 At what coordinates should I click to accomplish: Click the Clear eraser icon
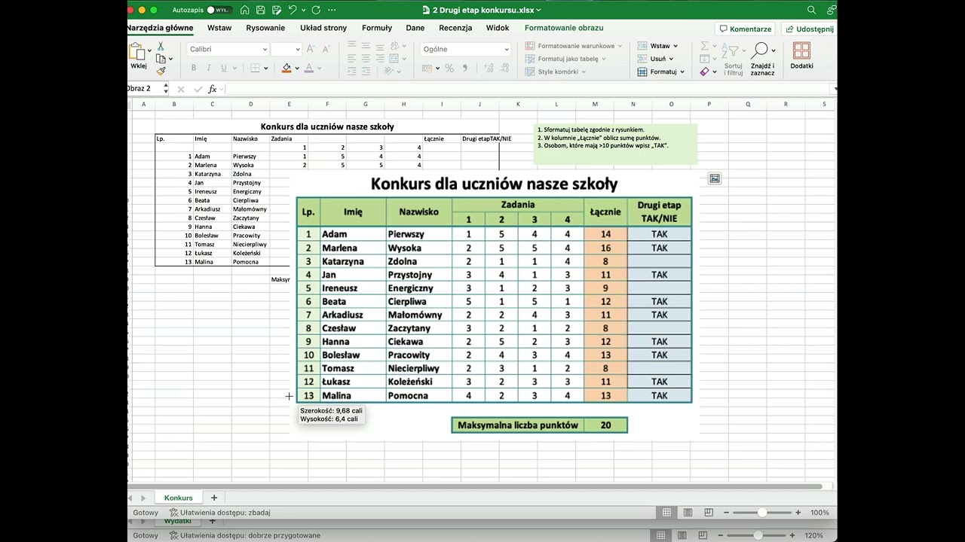[x=704, y=72]
